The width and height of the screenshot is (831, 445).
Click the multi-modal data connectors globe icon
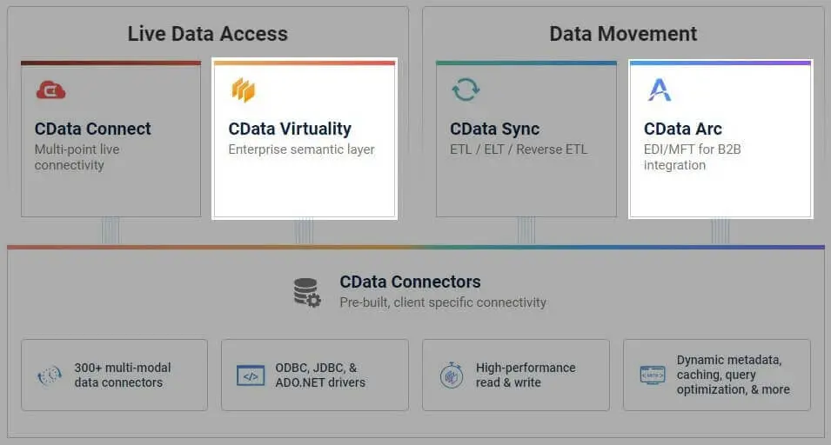coord(50,375)
